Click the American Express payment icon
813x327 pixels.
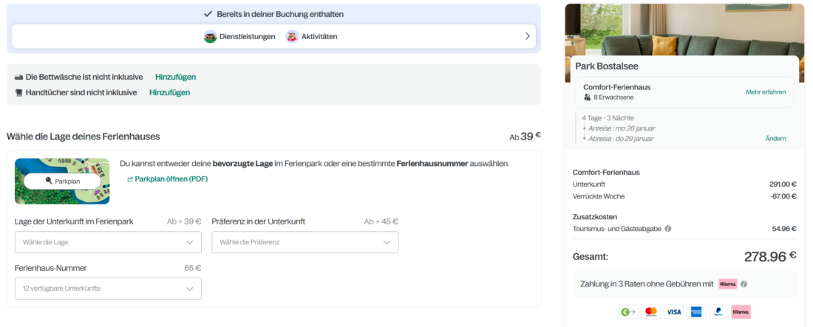pyautogui.click(x=696, y=311)
